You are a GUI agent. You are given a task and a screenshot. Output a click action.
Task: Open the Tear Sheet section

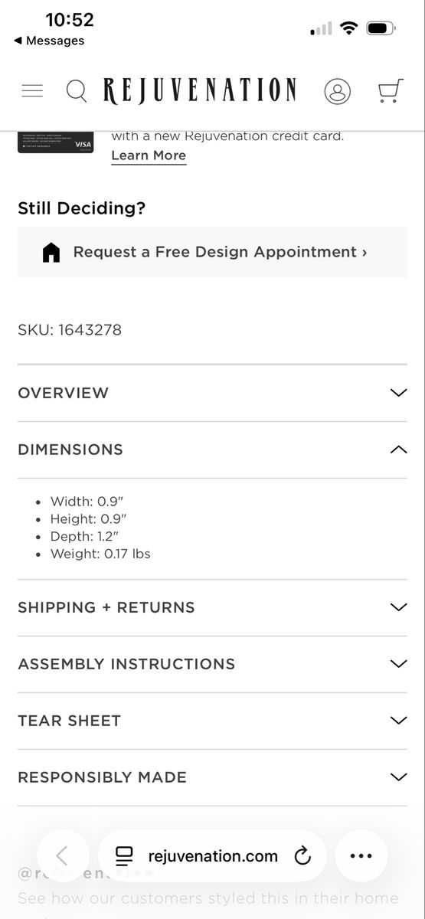[212, 721]
